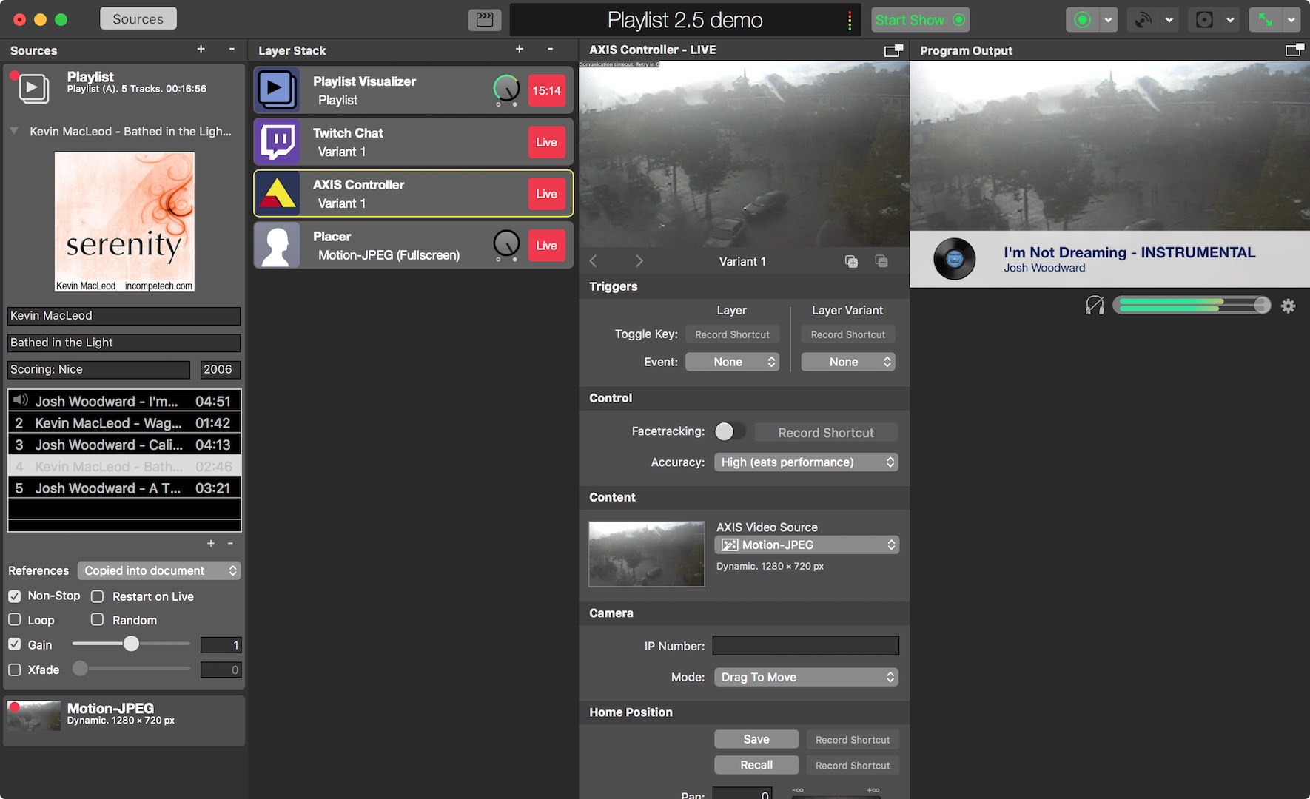Save the Home Position

point(756,739)
